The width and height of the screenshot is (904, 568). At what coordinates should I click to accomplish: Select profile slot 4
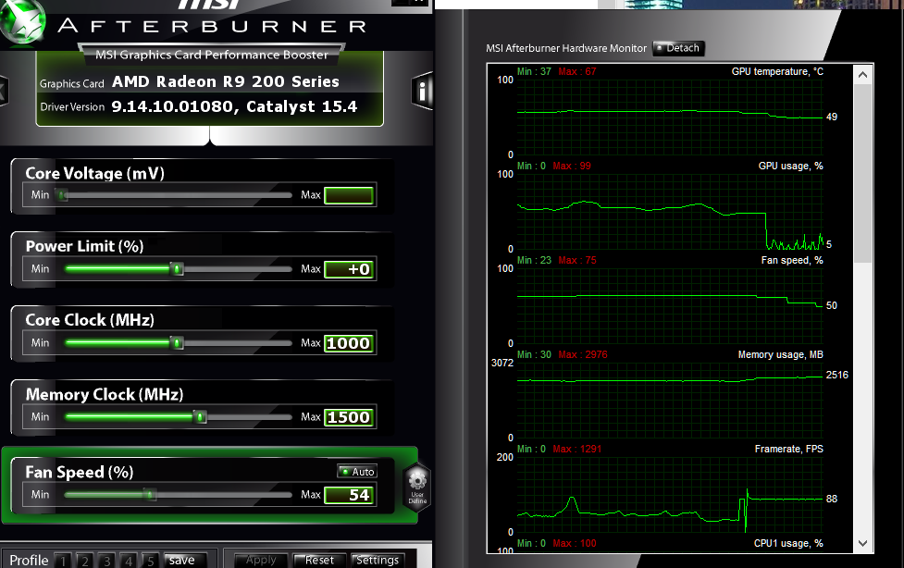[x=129, y=561]
